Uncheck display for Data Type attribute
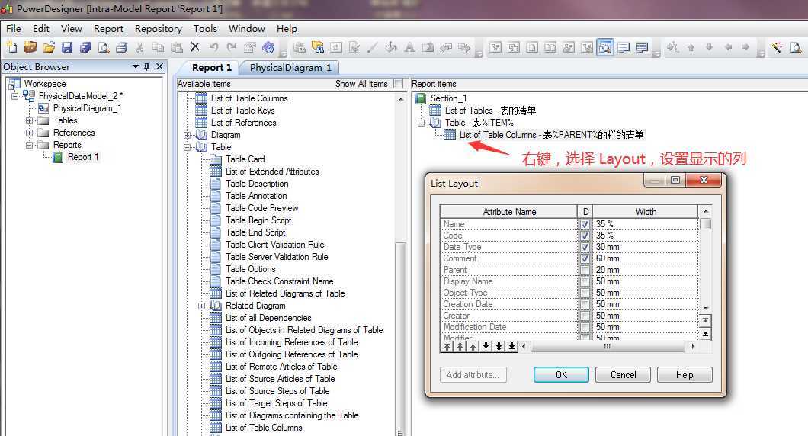This screenshot has height=436, width=808. click(585, 248)
